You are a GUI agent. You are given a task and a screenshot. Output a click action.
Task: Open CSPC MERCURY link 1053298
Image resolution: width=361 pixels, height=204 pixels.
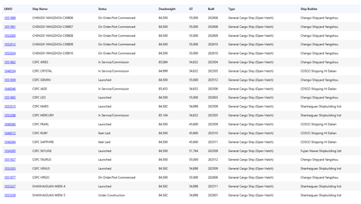point(10,115)
